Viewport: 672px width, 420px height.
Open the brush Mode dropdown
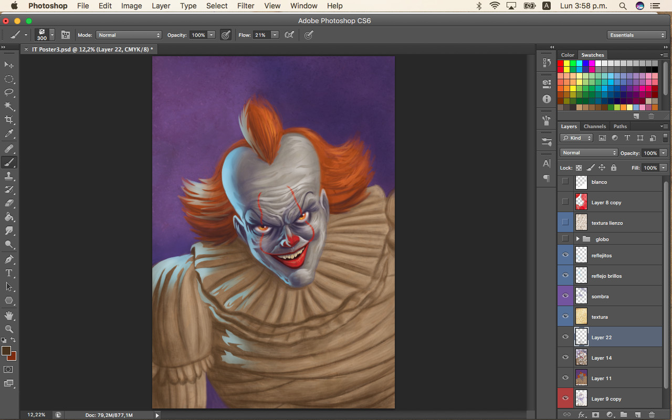click(129, 35)
